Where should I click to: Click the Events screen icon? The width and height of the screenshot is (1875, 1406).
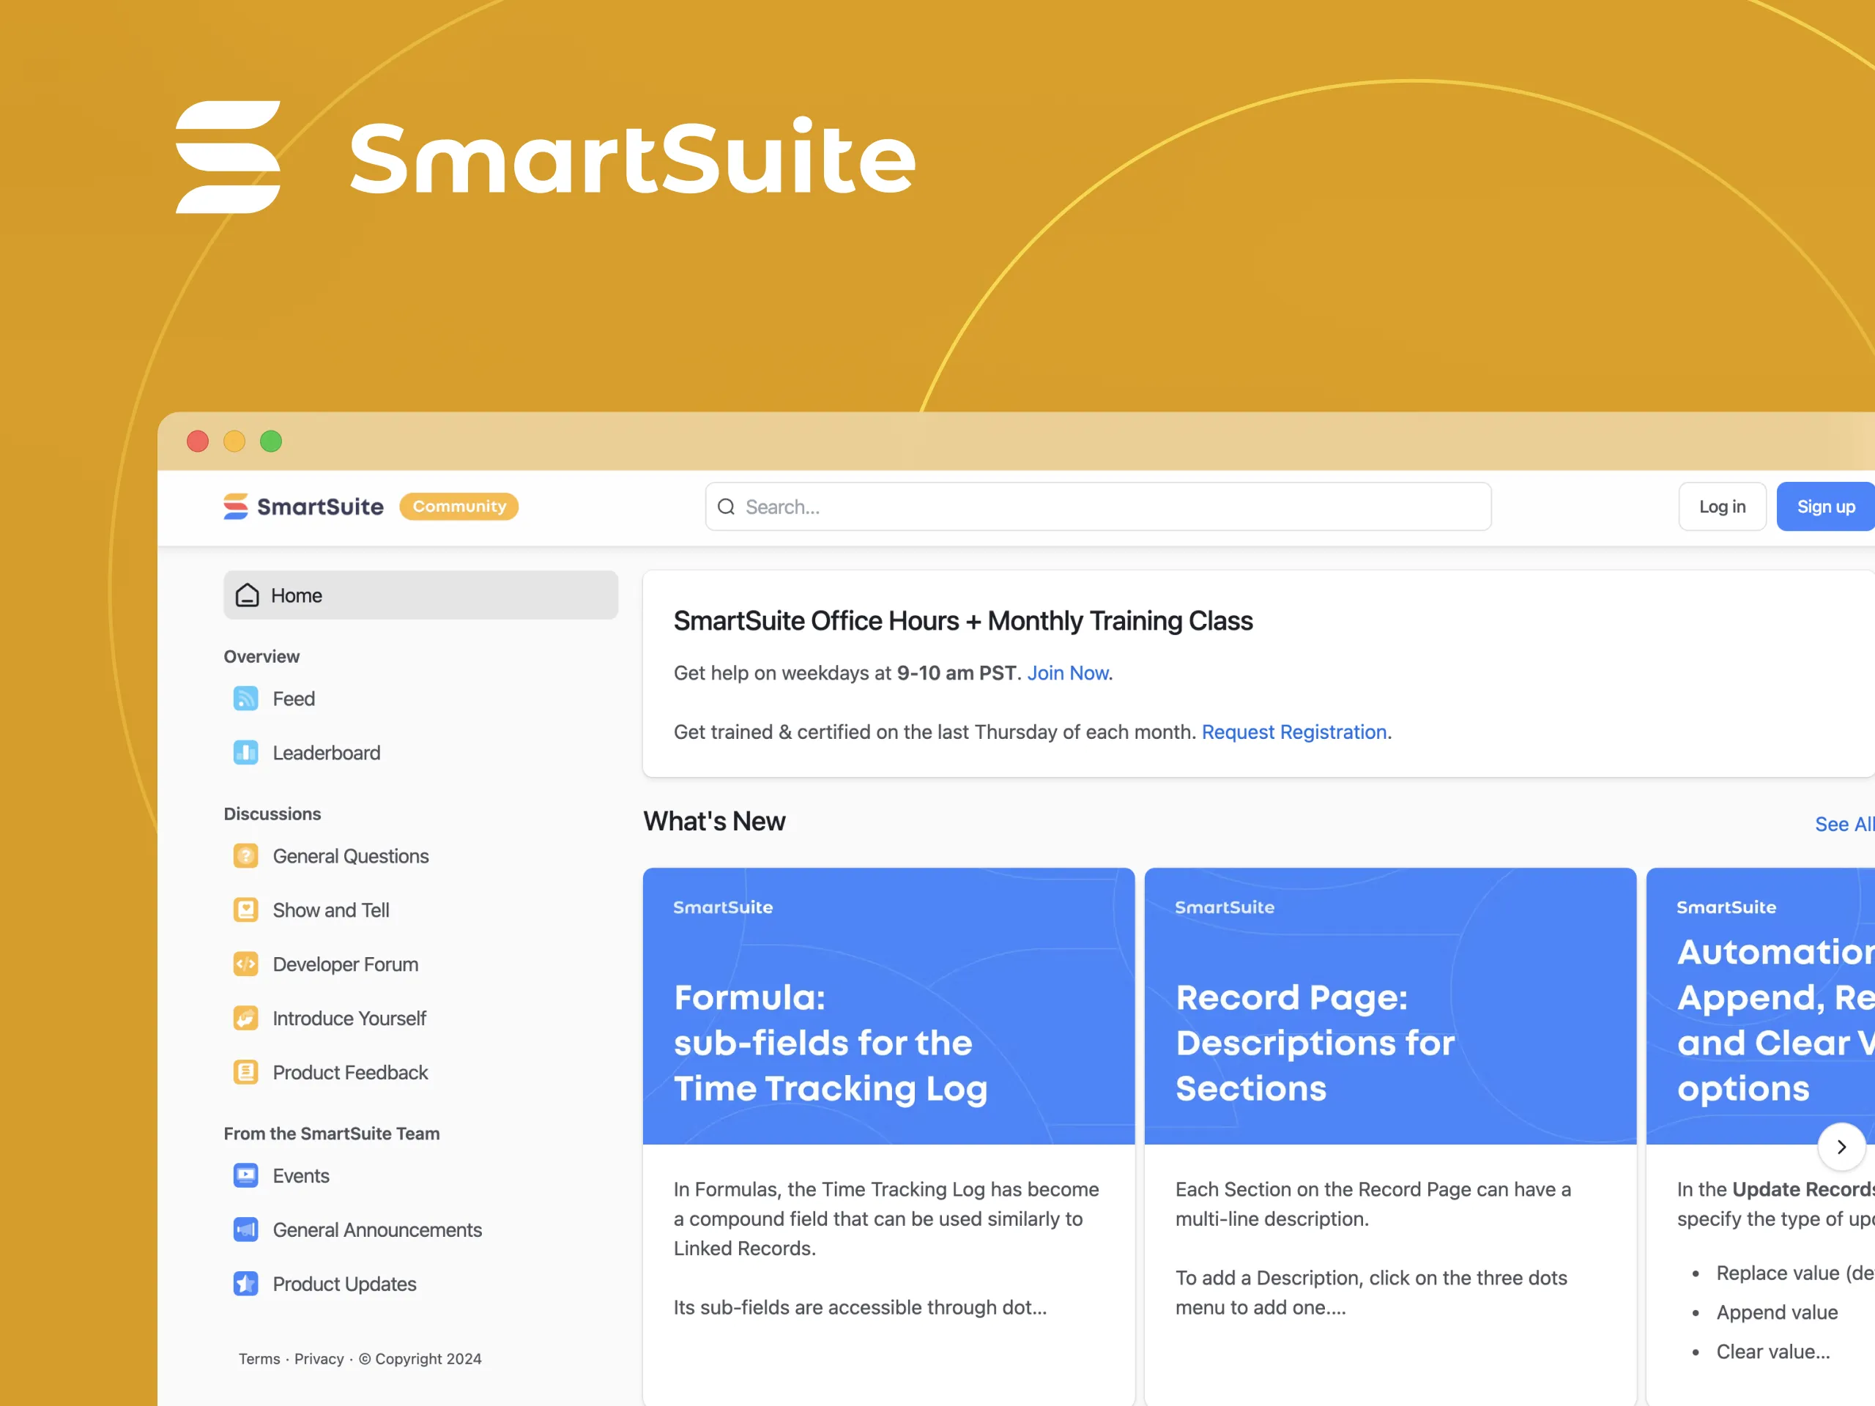[246, 1175]
